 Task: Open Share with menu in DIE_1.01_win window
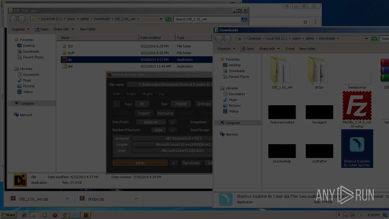64,29
